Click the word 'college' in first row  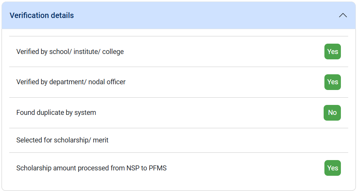[x=113, y=51]
